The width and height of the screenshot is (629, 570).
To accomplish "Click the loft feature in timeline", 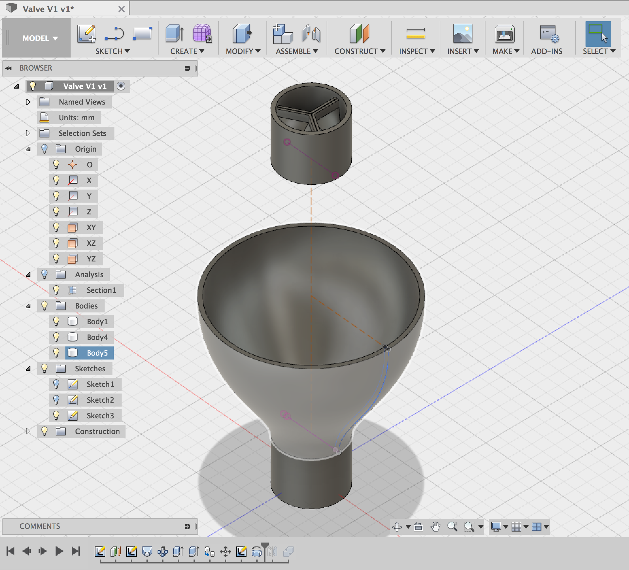I will click(147, 551).
